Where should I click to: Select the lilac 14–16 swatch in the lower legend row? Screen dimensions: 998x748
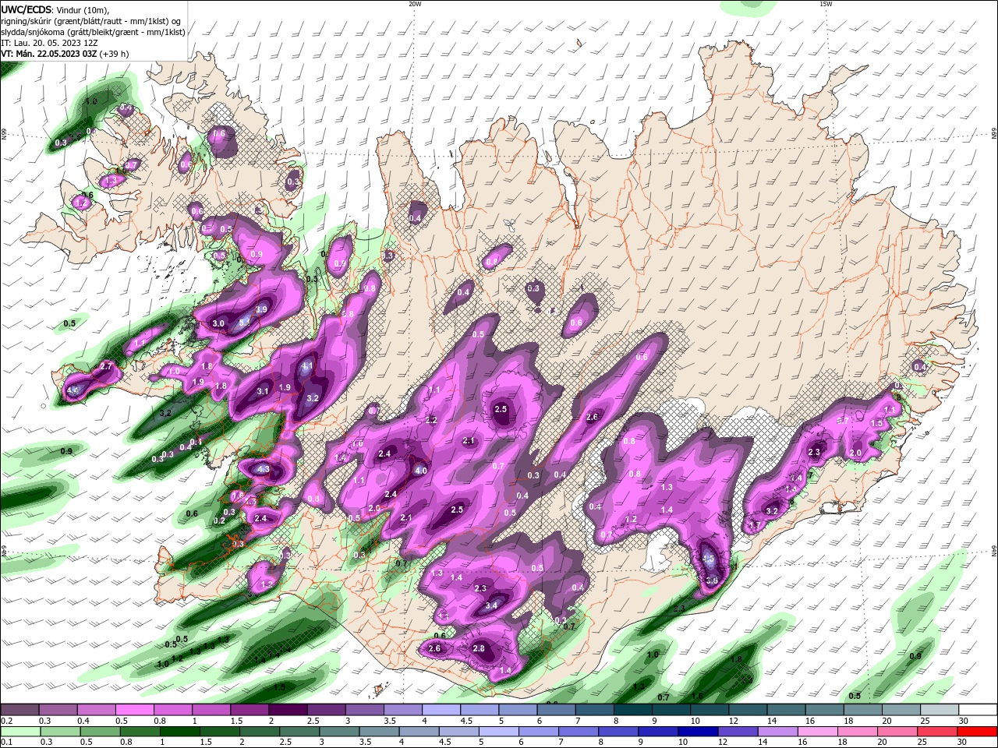[778, 731]
